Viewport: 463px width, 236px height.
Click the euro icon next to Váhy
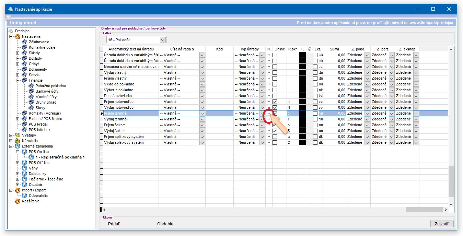point(24,168)
